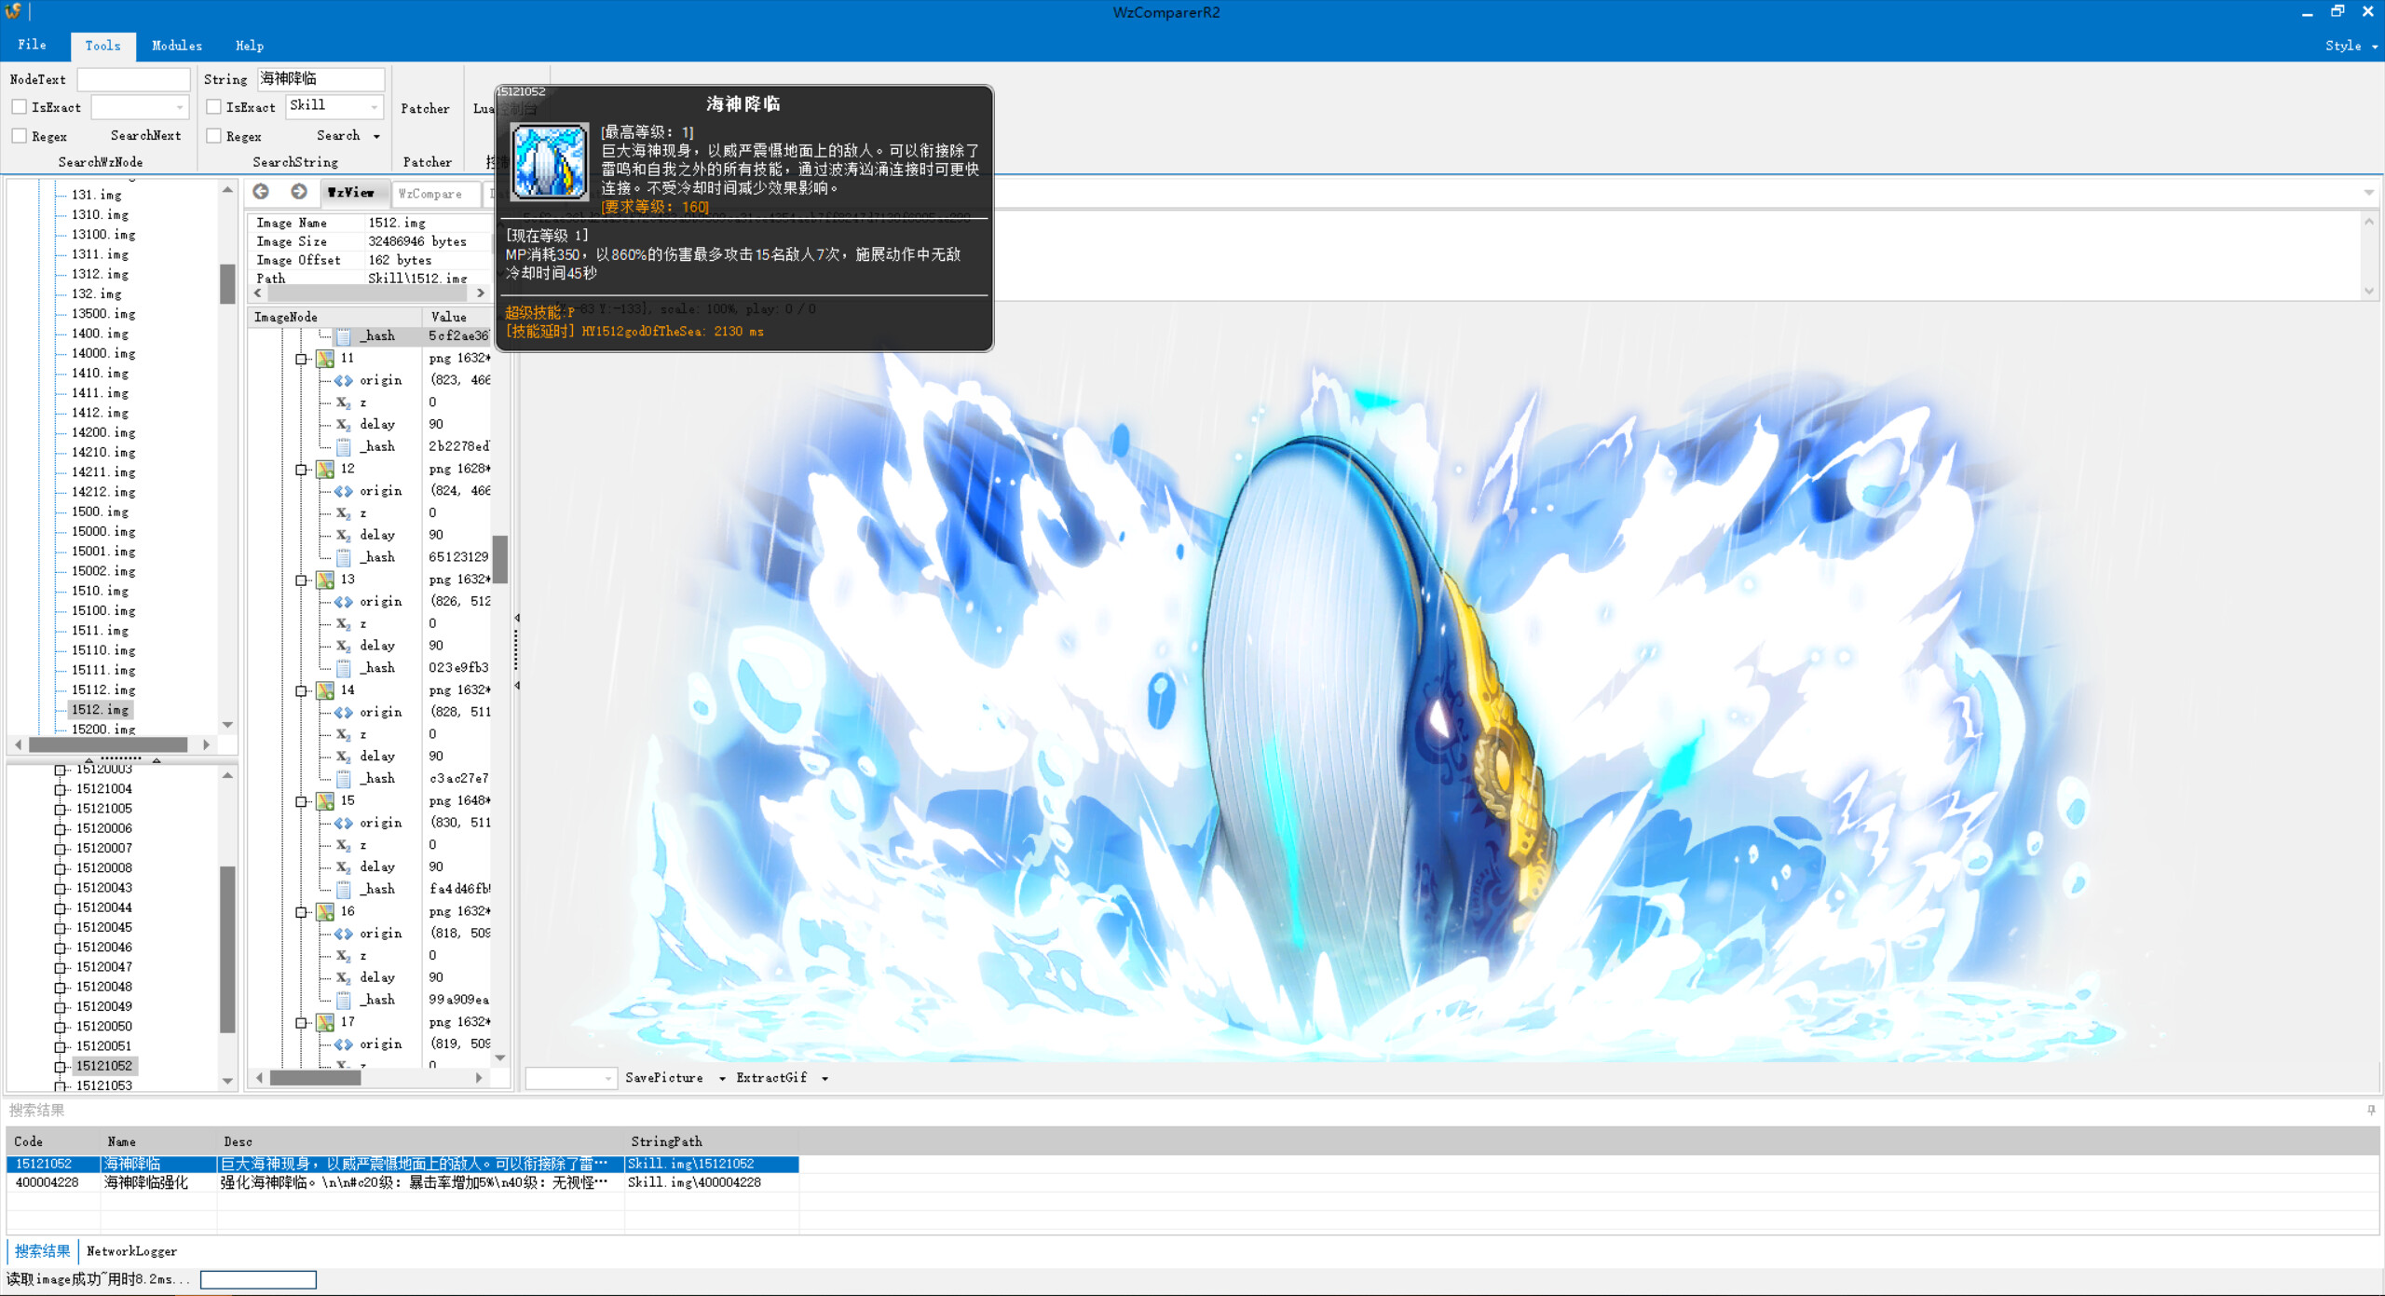2385x1296 pixels.
Task: Click the z value icon under node 14
Action: click(344, 734)
